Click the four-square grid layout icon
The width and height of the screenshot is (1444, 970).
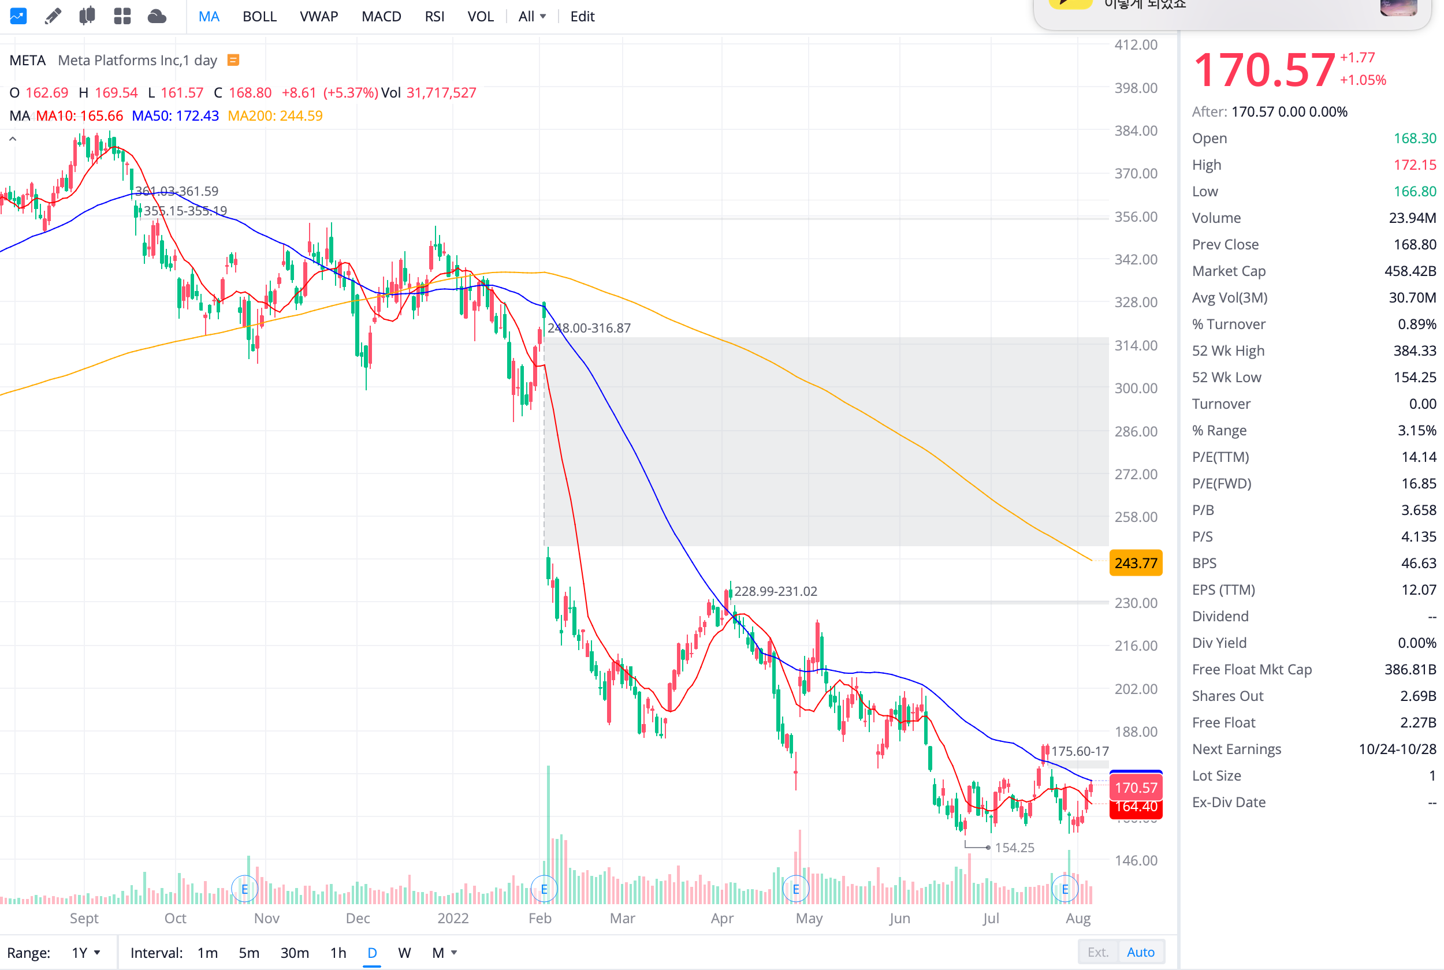(x=122, y=16)
